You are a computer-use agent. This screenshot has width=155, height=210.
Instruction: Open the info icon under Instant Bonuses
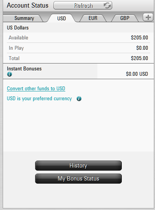tap(10, 74)
